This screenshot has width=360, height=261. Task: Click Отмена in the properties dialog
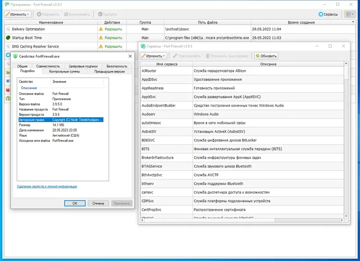[x=98, y=203]
